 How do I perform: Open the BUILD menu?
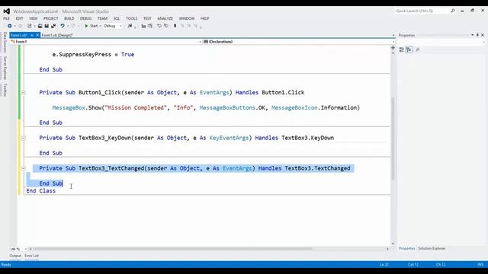[69, 18]
